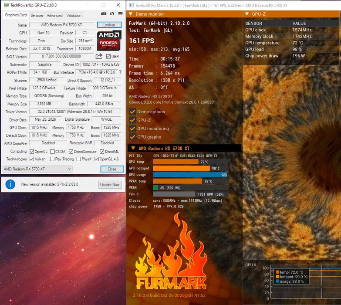Screen dimensions: 341x305
Task: Click 'New version available: GPU-Z 2.69.0' text
Action: pos(50,184)
